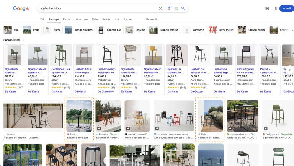Clear the search text with X icon
Viewport: 294px width, 166px height.
pos(160,8)
